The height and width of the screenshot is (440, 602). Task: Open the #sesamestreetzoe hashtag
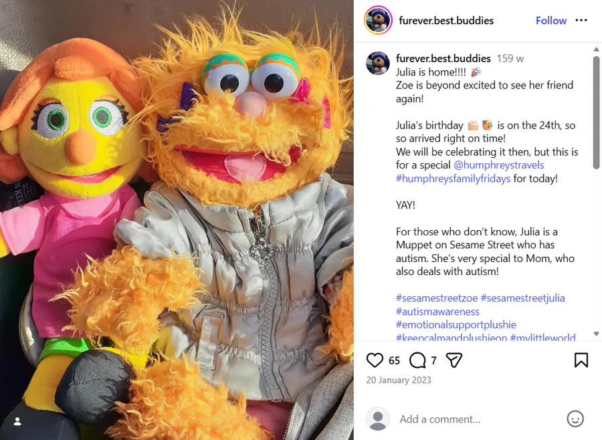coord(437,298)
